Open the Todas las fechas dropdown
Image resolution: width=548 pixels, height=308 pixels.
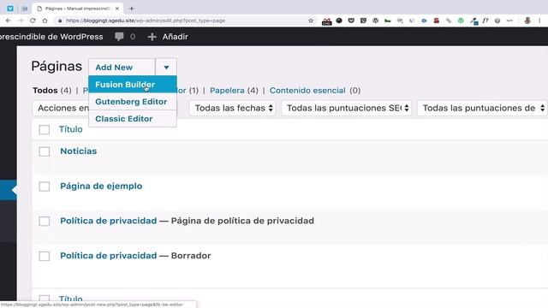[232, 108]
